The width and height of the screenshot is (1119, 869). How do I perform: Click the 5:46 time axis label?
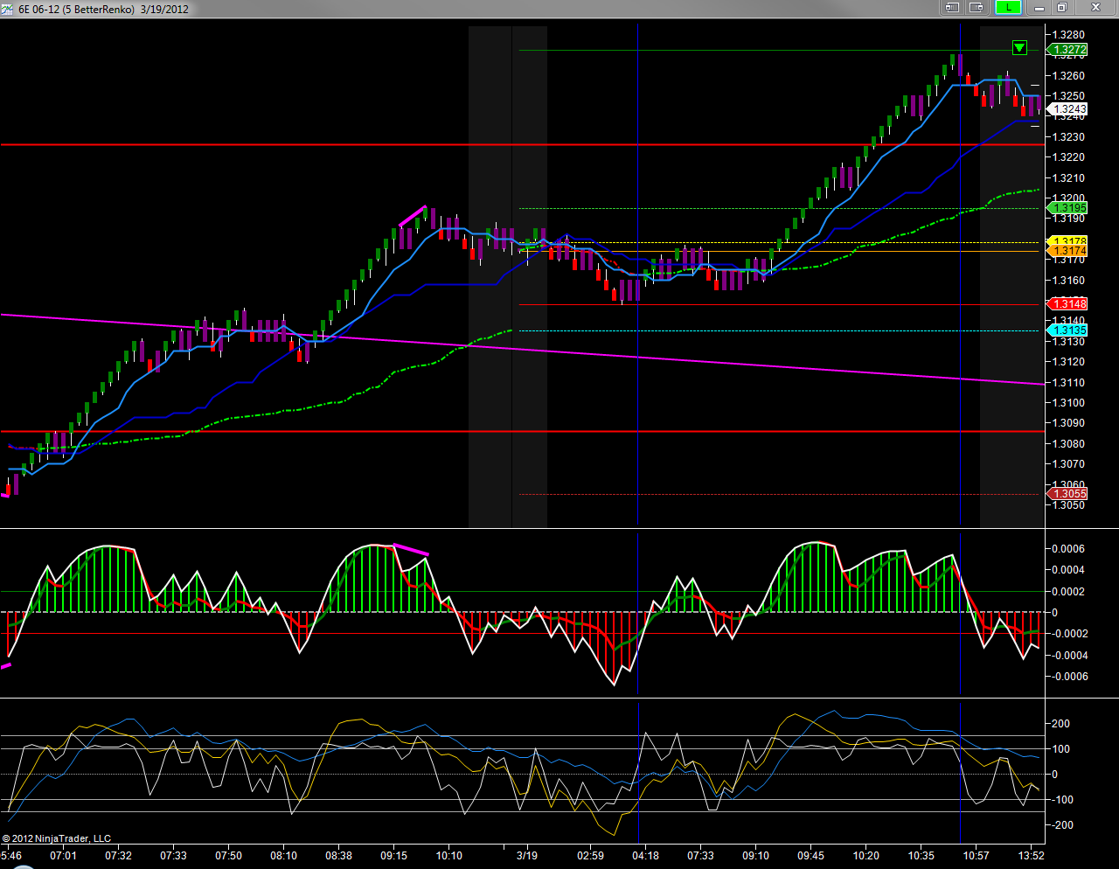[x=11, y=856]
